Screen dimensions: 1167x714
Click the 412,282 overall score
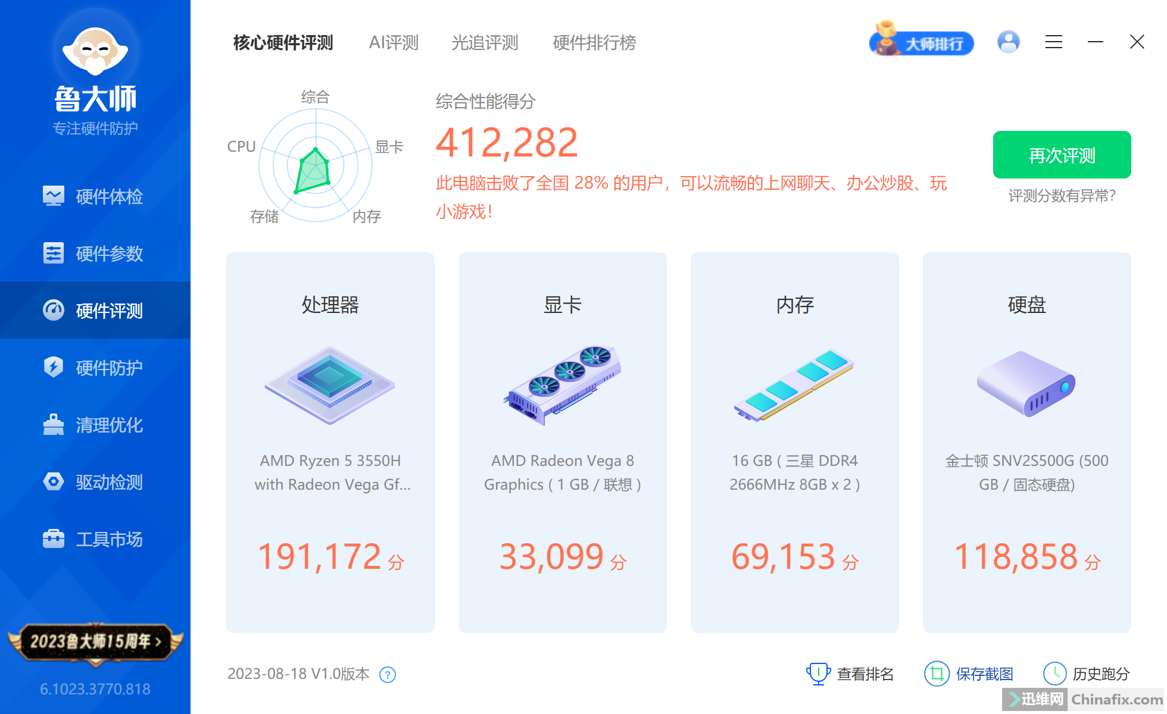click(x=507, y=143)
